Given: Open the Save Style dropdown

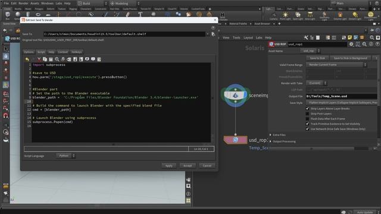Looking at the screenshot, I should click(x=342, y=103).
